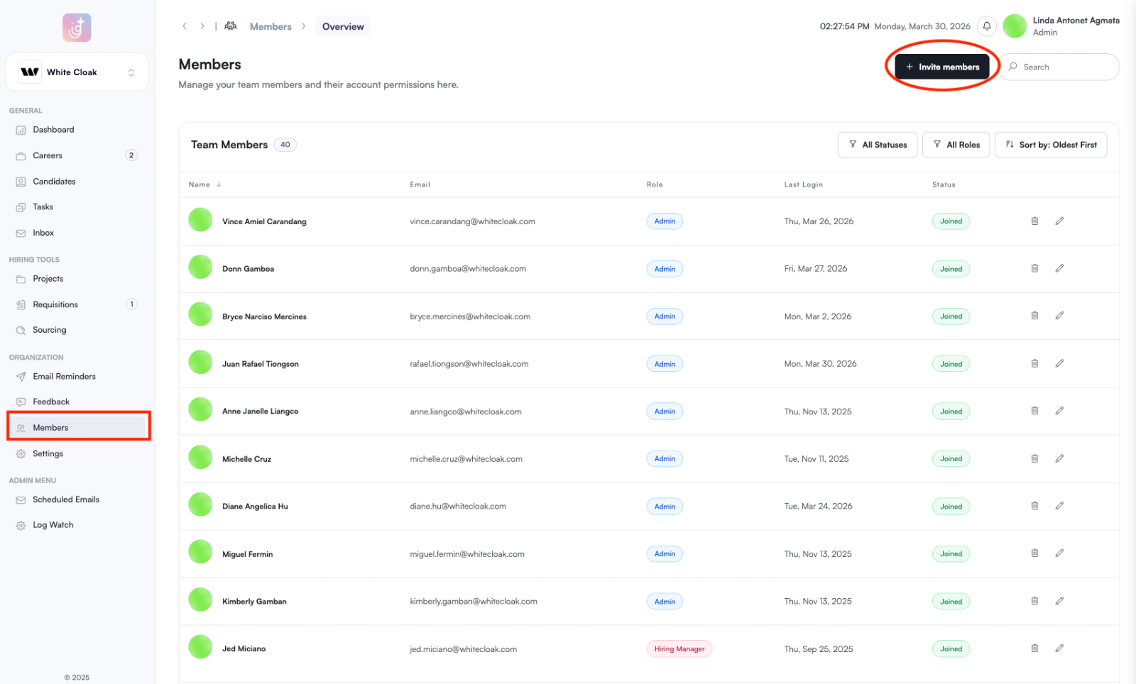The image size is (1136, 684).
Task: Open Dashboard in the sidebar
Action: click(53, 130)
